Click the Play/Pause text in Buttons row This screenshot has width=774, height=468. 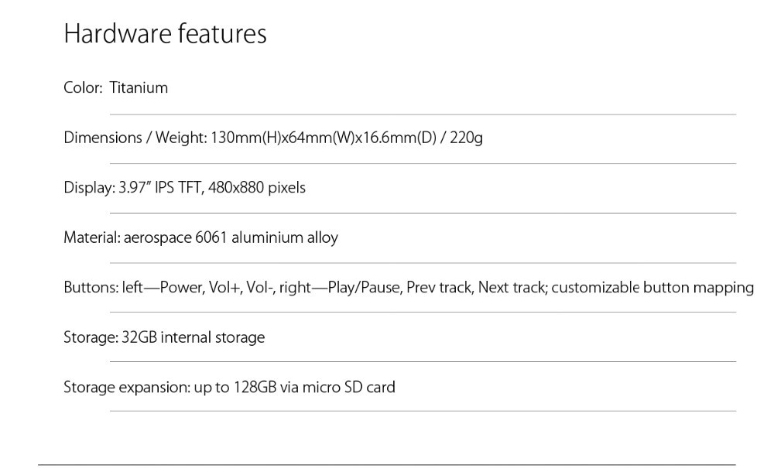point(364,288)
